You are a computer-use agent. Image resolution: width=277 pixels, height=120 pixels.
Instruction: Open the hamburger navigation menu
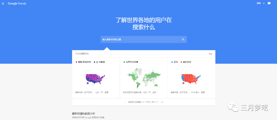coord(3,4)
